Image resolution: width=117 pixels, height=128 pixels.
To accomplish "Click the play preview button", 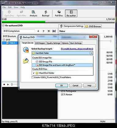I will click(8, 84).
